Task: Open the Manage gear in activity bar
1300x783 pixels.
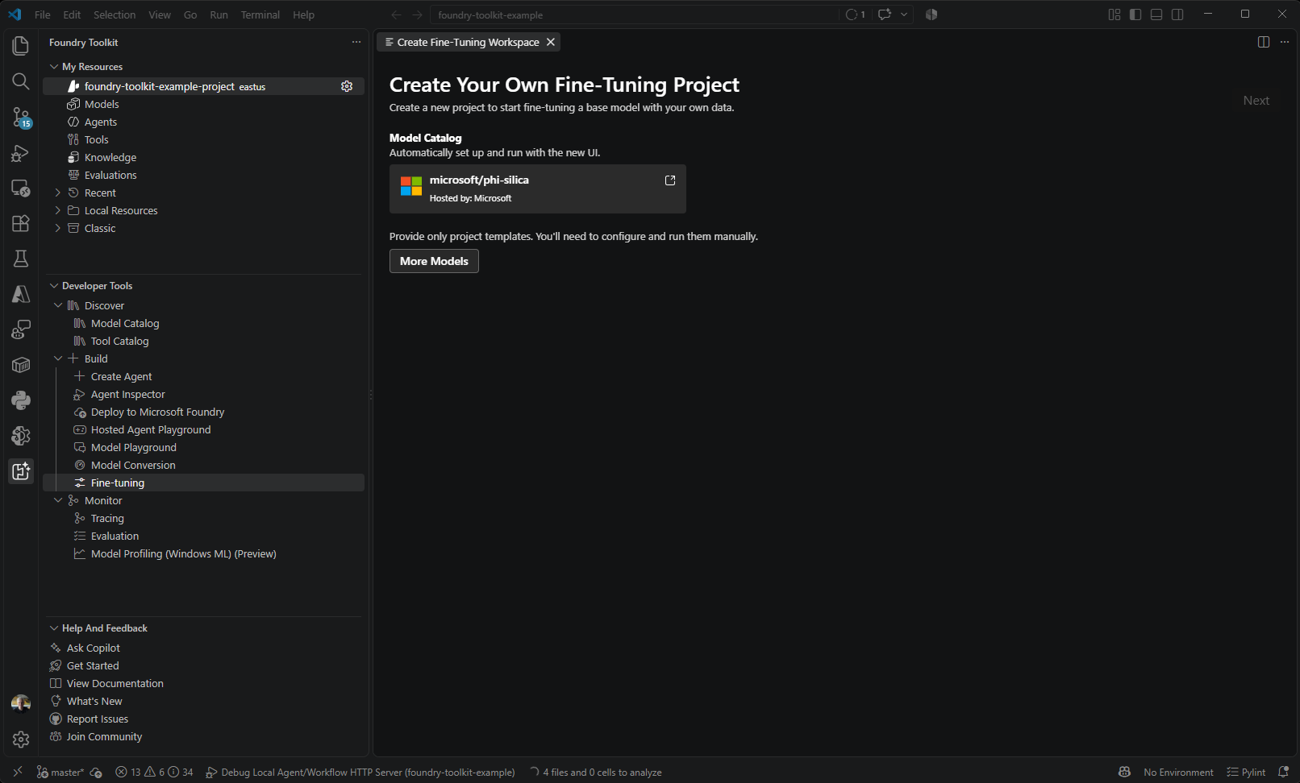Action: 21,739
